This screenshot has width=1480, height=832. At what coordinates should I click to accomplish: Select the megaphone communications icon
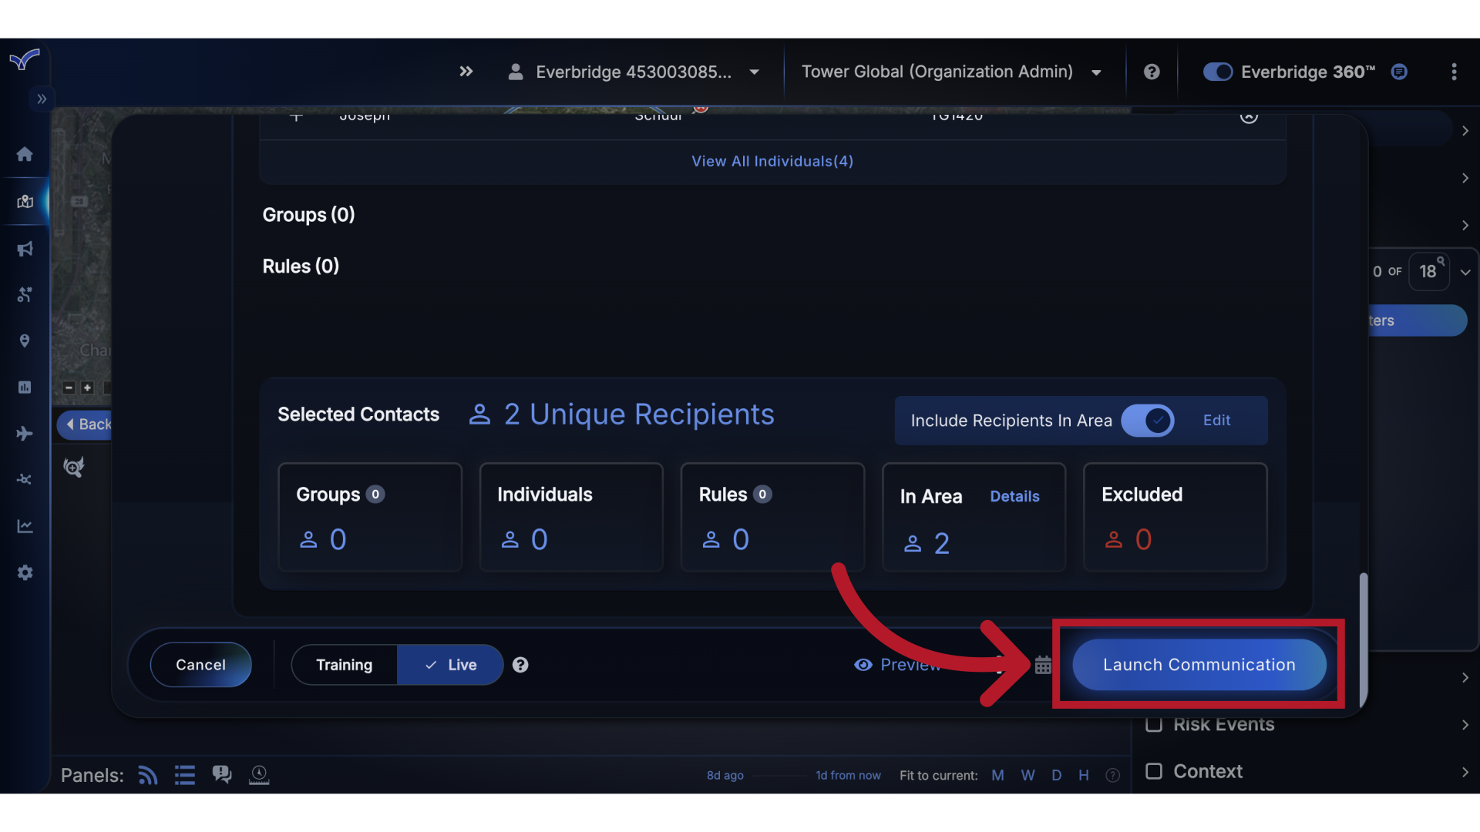click(25, 248)
